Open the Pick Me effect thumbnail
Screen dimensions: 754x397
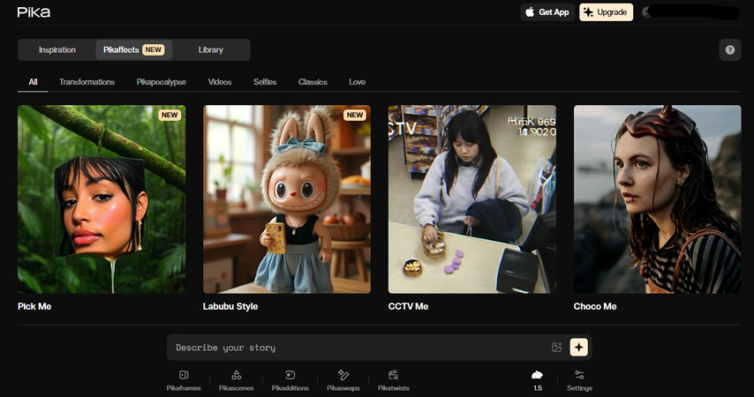pos(102,199)
